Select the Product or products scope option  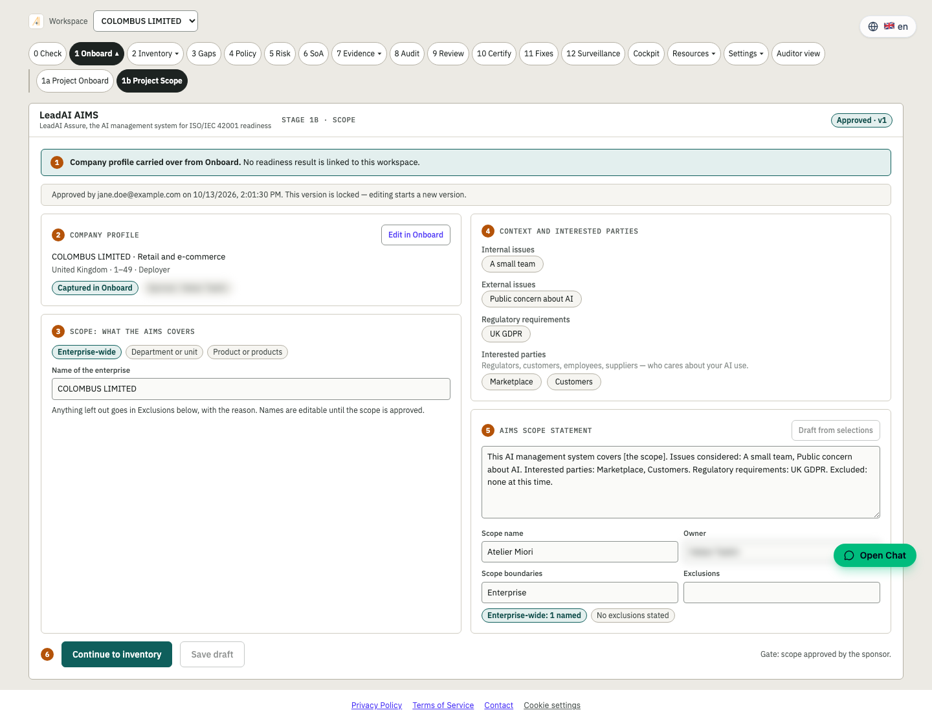coord(247,352)
